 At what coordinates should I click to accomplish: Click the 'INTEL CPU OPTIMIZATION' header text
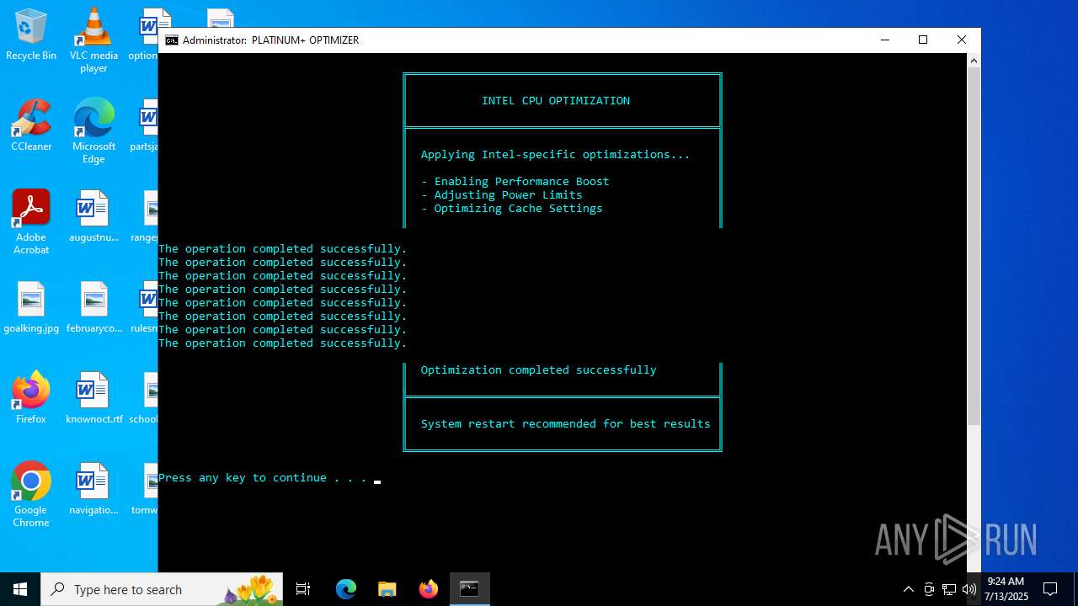coord(556,100)
